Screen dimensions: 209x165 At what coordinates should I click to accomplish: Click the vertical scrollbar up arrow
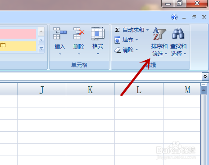(204, 90)
